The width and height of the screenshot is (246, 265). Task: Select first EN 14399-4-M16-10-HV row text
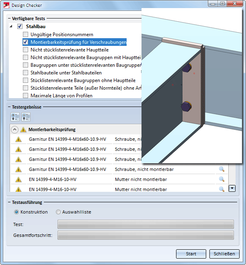pyautogui.click(x=53, y=179)
